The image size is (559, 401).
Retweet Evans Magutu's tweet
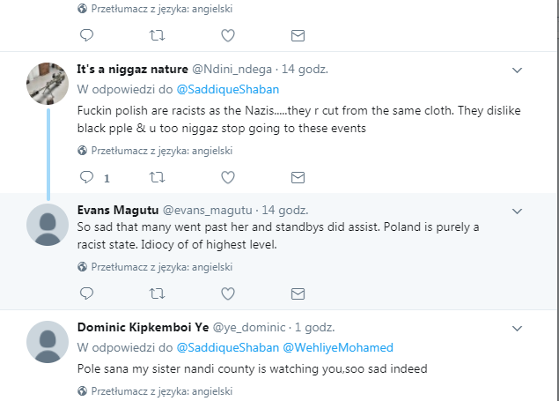pos(157,293)
